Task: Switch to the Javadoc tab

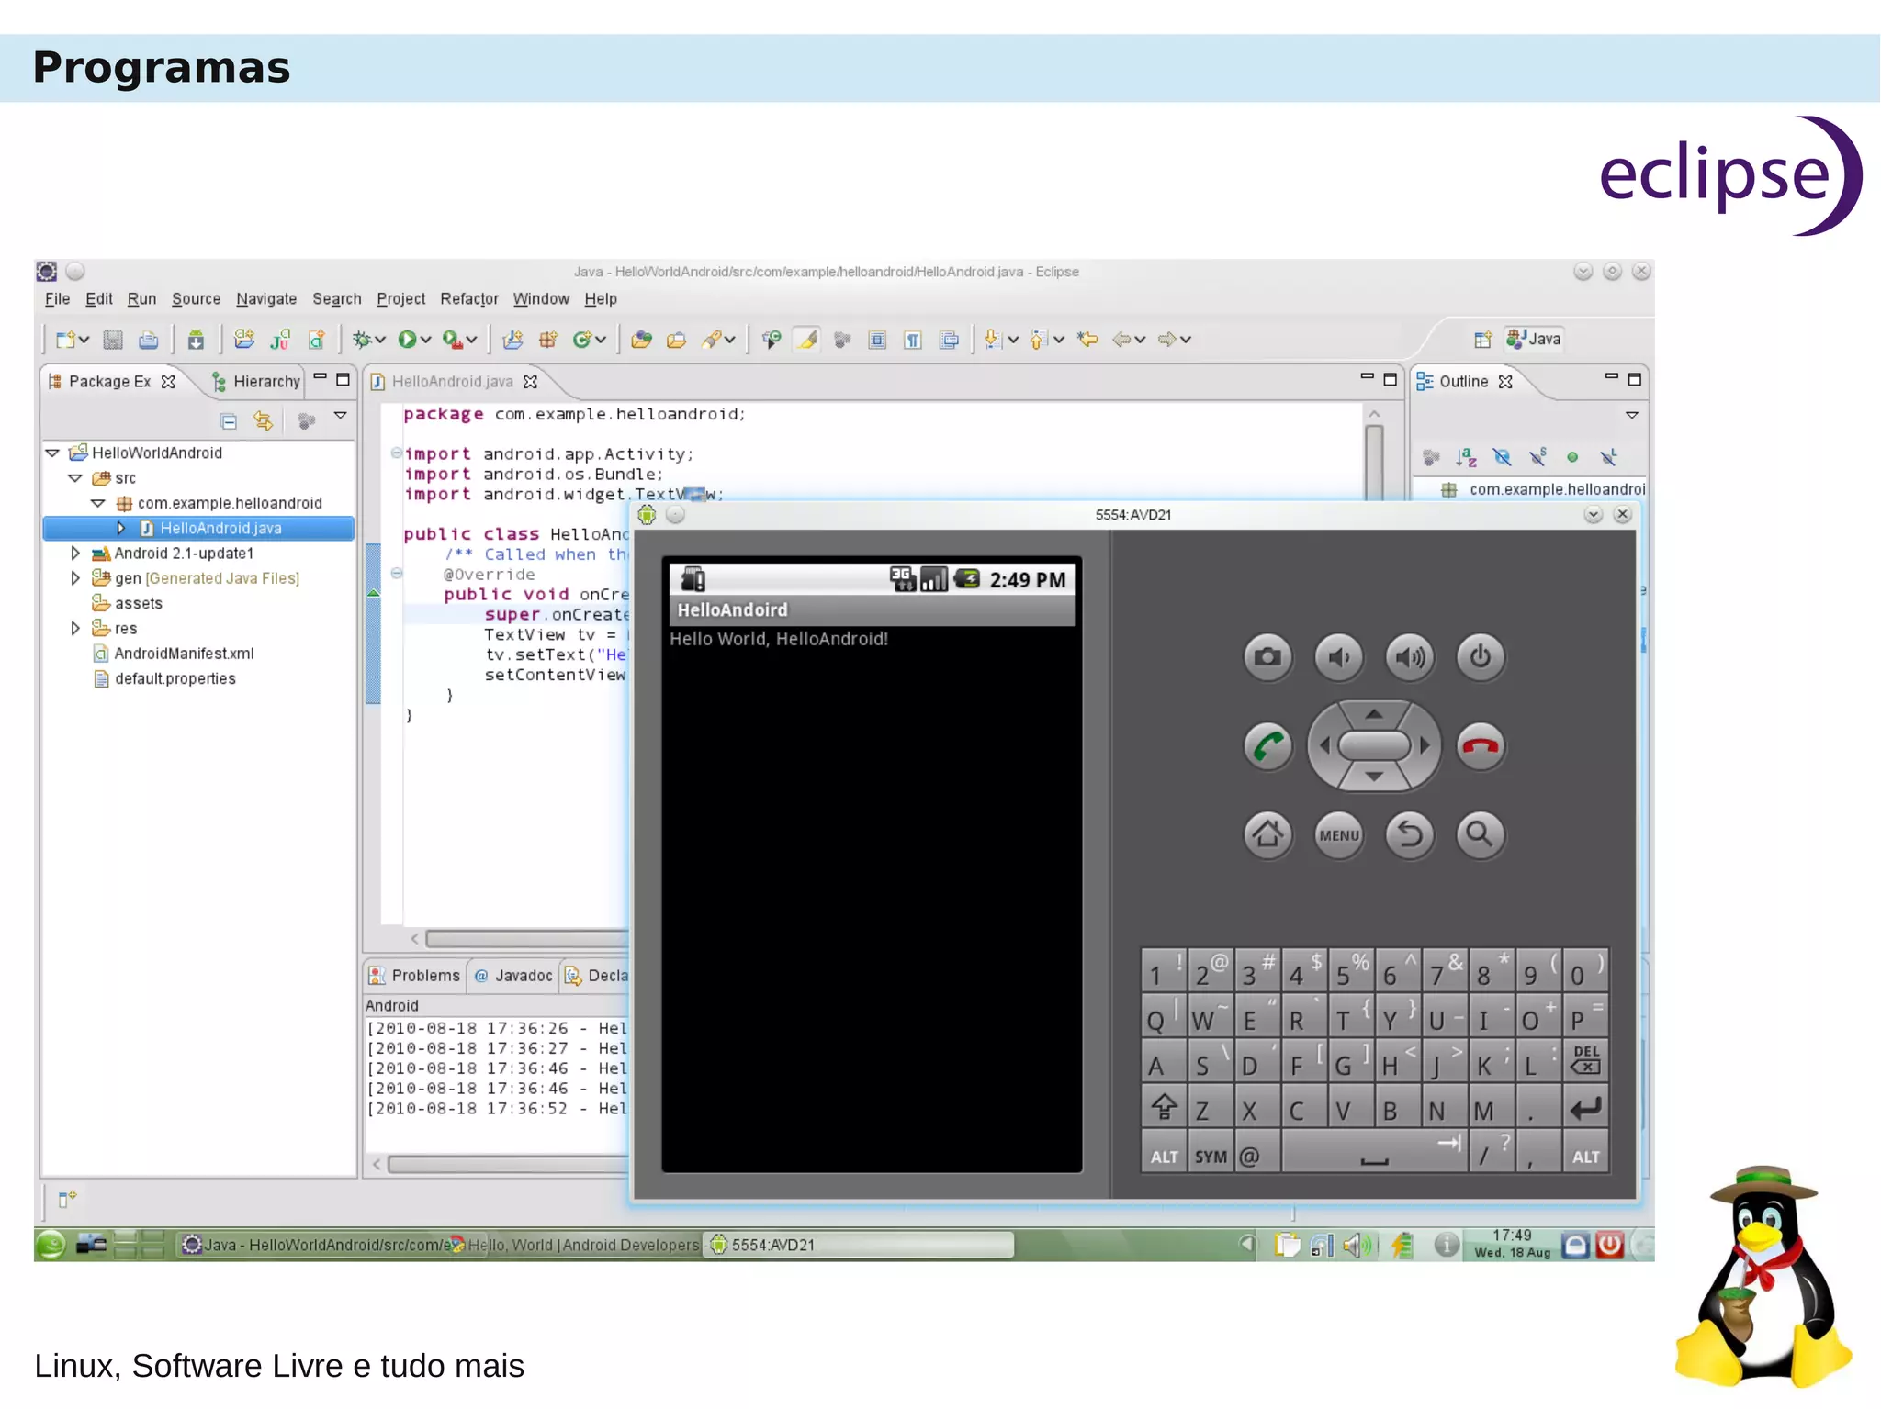Action: coord(514,976)
